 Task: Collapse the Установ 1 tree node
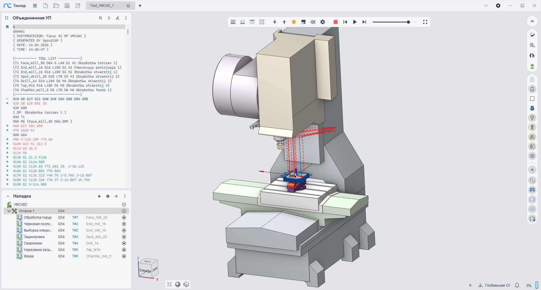pyautogui.click(x=9, y=211)
